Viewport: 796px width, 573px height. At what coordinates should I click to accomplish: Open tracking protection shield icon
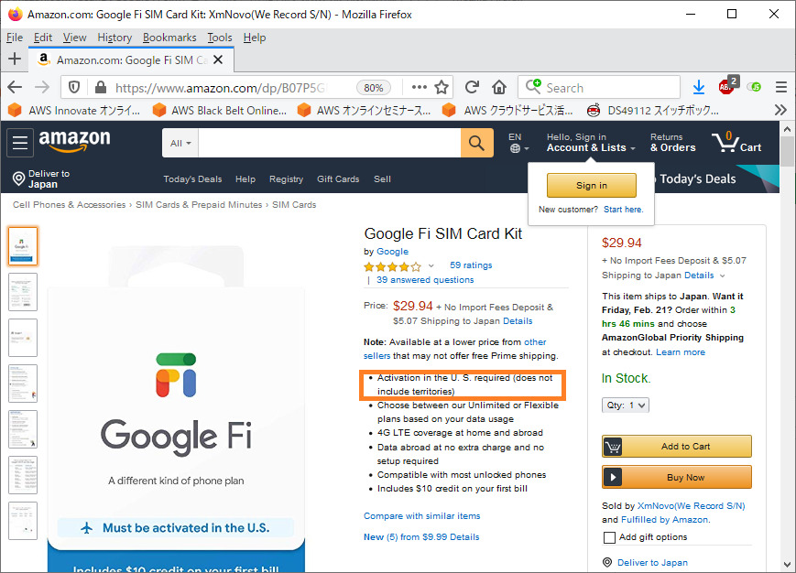[74, 87]
